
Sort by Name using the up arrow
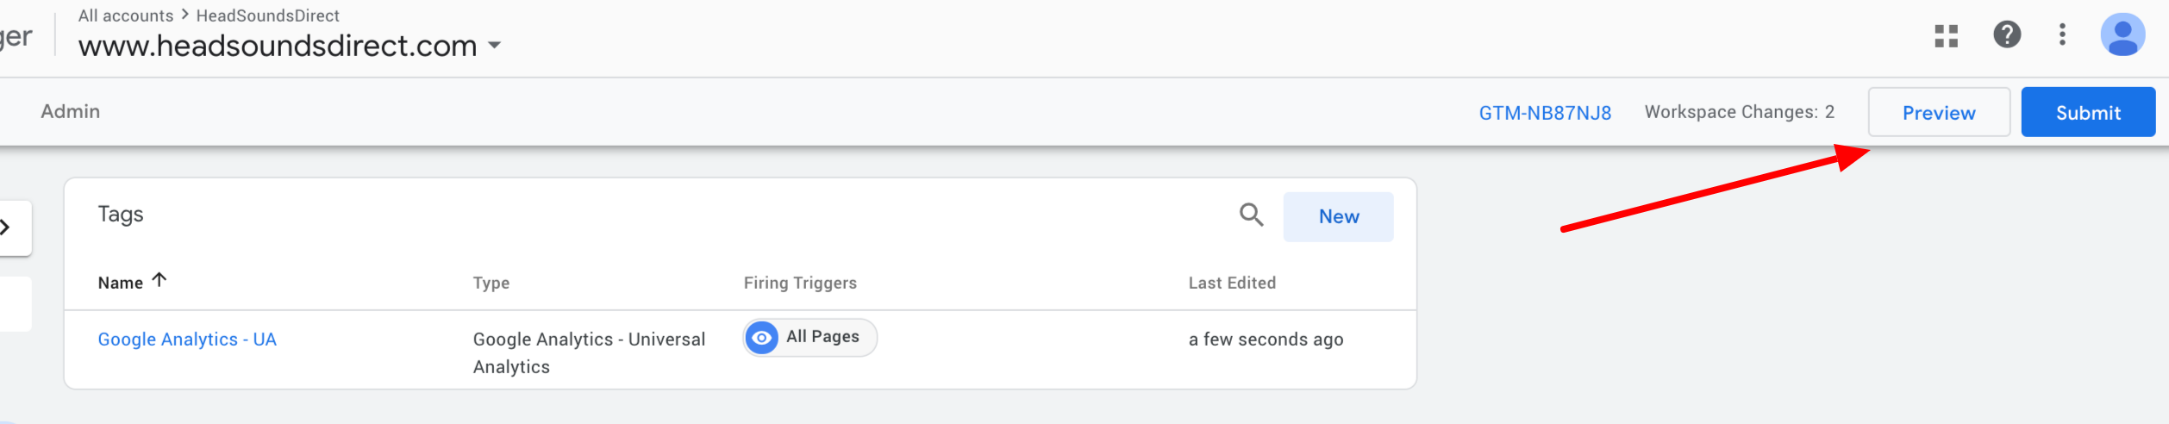[x=159, y=280]
